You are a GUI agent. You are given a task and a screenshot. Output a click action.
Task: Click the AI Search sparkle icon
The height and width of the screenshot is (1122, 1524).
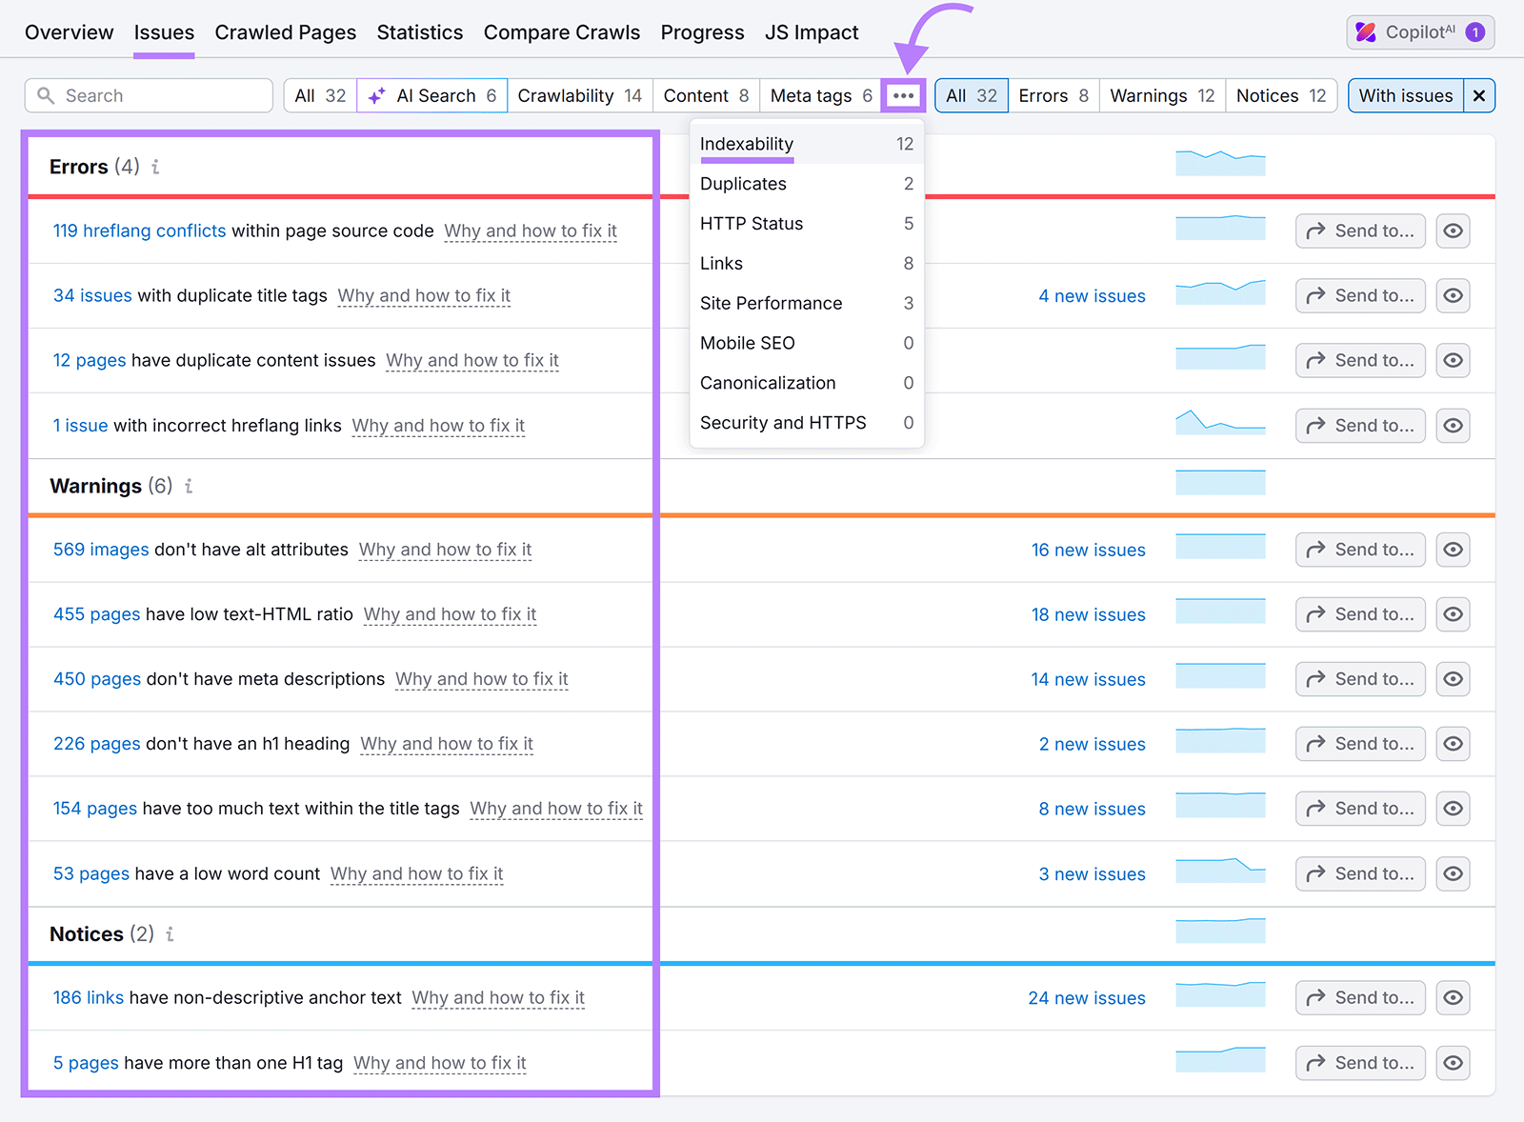[377, 95]
